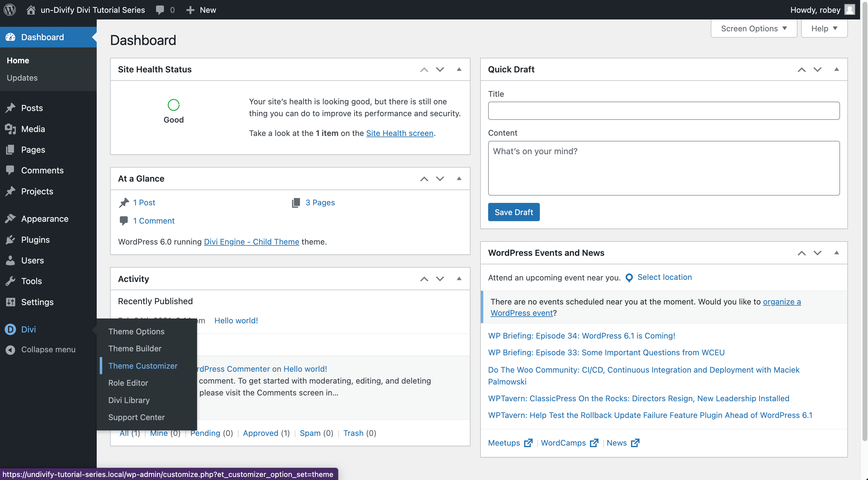Select Theme Customizer in the Divi submenu
This screenshot has height=480, width=868.
pos(143,366)
